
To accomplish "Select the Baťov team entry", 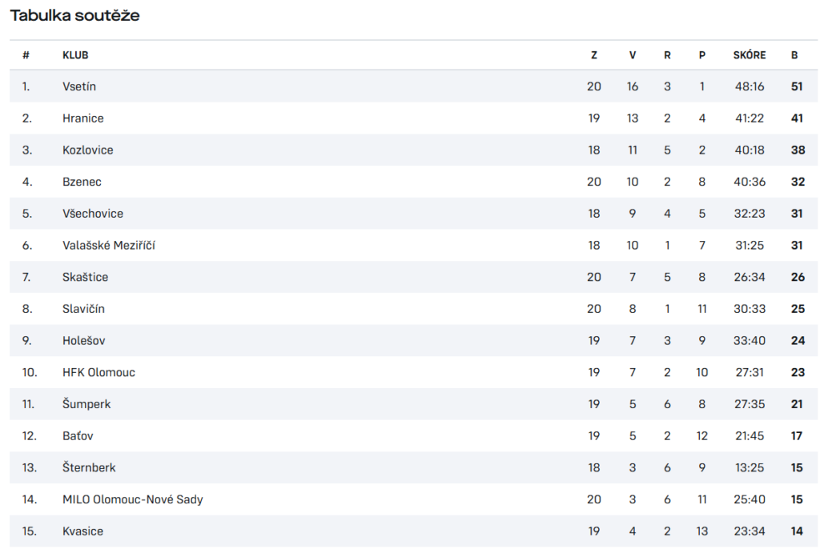I will (x=78, y=436).
